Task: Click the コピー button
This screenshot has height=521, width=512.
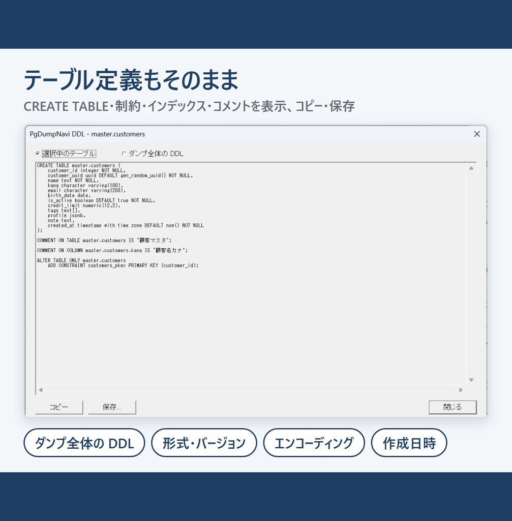Action: coord(59,407)
